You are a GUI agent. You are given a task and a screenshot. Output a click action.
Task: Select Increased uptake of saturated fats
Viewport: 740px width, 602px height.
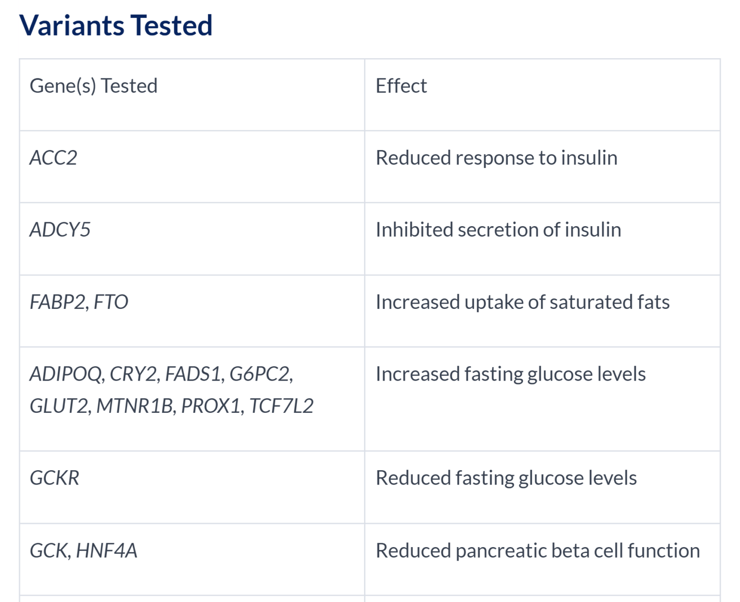(522, 302)
